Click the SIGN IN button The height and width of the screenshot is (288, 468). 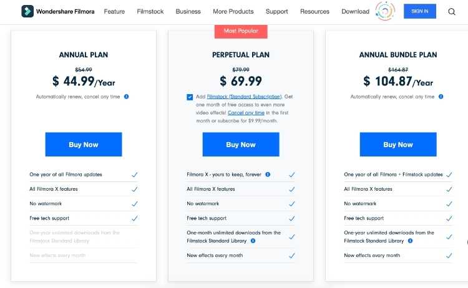coord(420,11)
